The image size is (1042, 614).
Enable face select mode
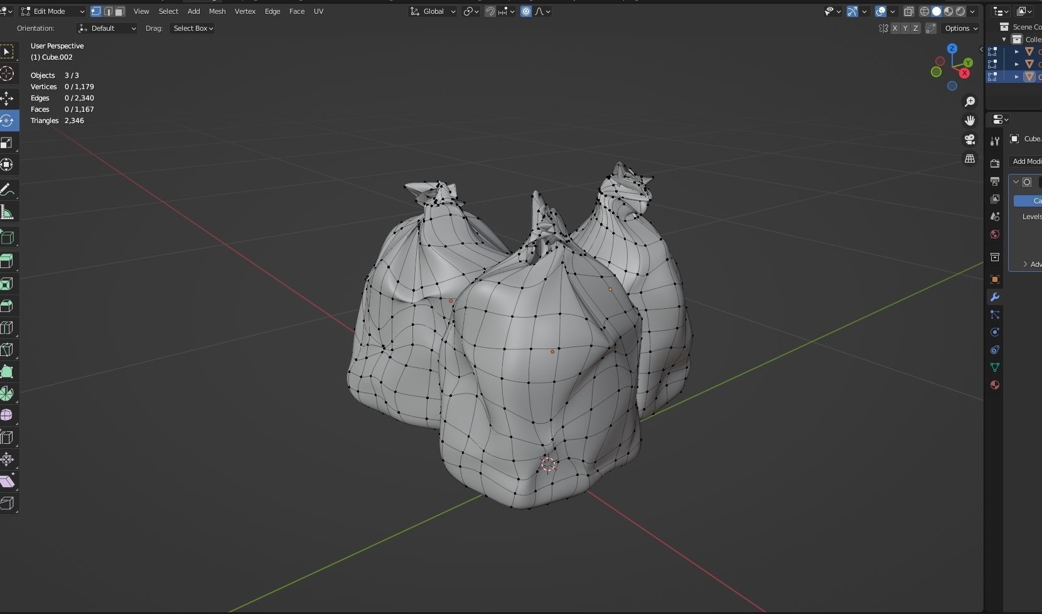[x=119, y=11]
